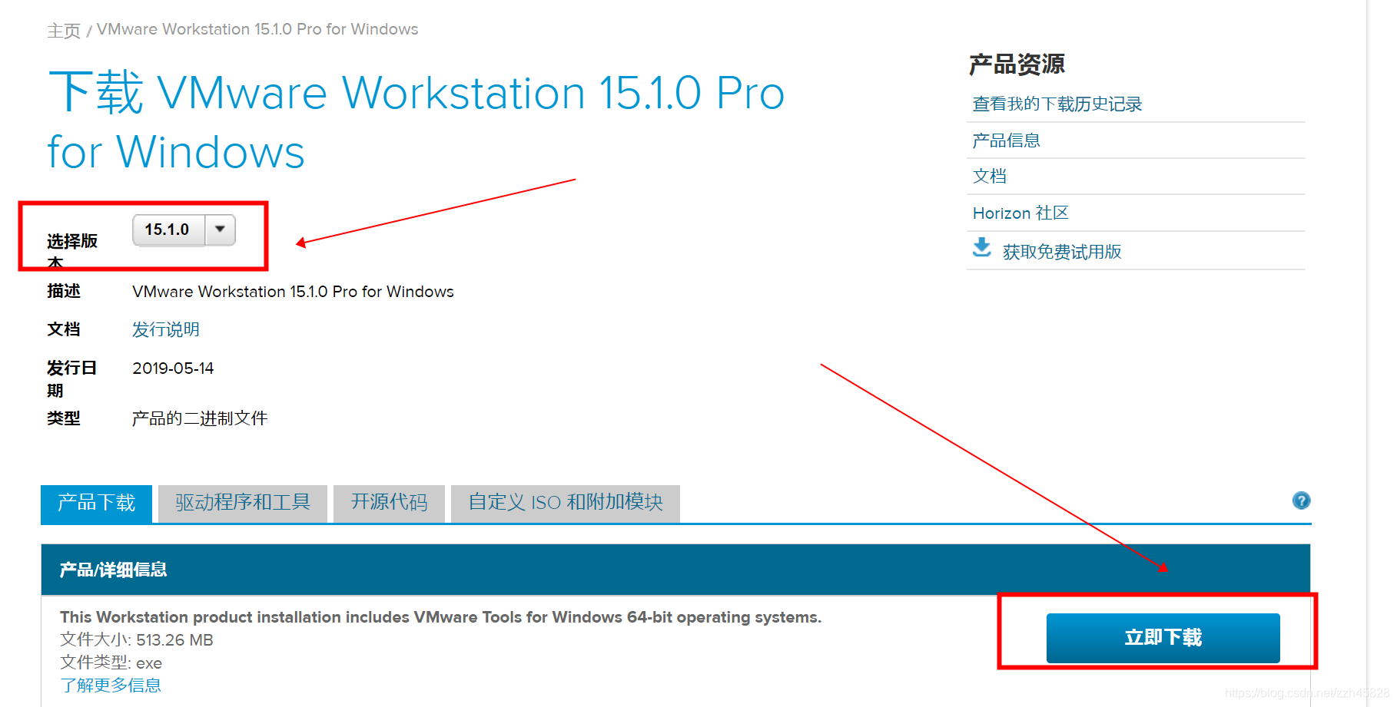This screenshot has height=707, width=1397.
Task: Visit the Horizon 社区 link
Action: tap(1020, 213)
